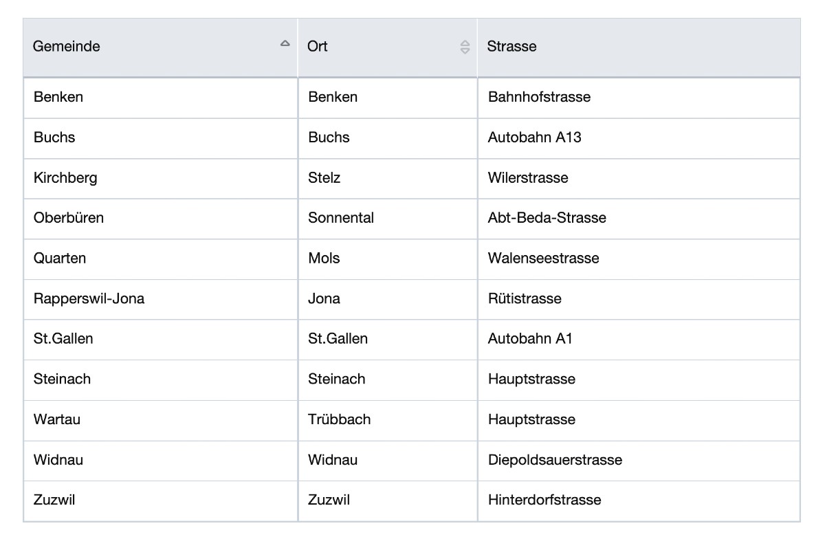
Task: Click the Mols Ort cell
Action: [388, 259]
